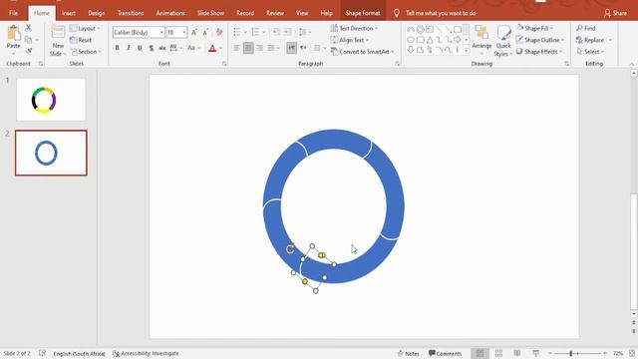Select the Text Box shape in gallery
Screen dimensions: 638x359
click(x=430, y=29)
